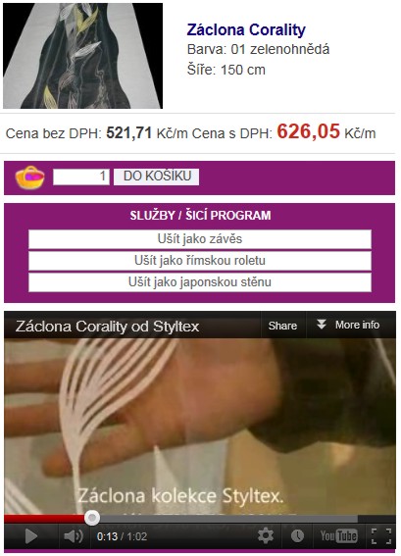Click the video progress scrubber handle
This screenshot has height=556, width=401.
tap(92, 518)
